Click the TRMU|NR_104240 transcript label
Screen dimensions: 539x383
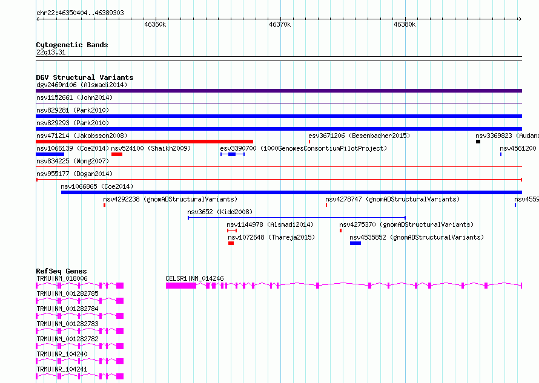(x=62, y=354)
